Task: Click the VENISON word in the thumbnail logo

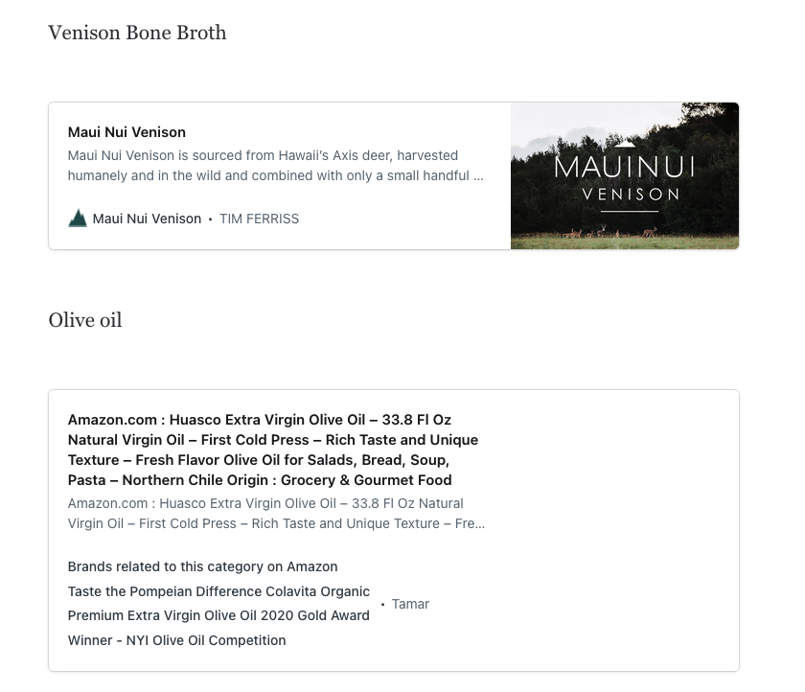Action: click(624, 194)
